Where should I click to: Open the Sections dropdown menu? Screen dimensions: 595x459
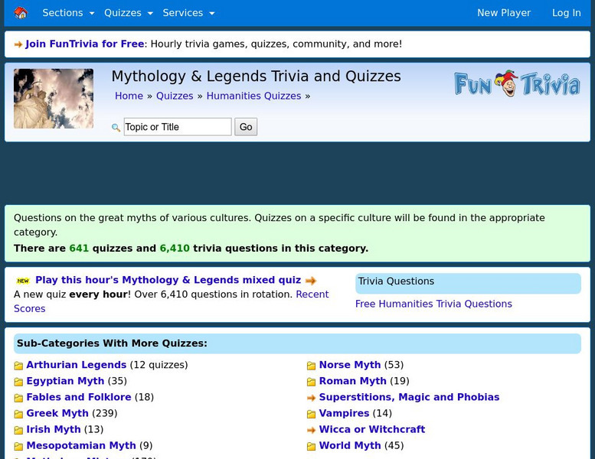pos(68,13)
